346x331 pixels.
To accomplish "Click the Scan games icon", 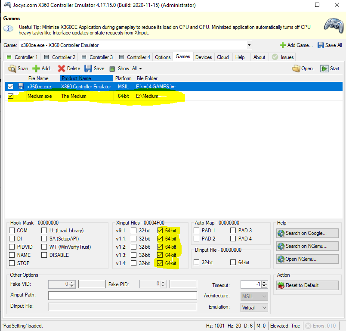I will pos(12,69).
